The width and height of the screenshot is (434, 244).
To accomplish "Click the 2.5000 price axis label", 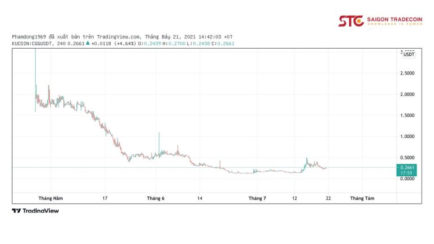I will [408, 73].
